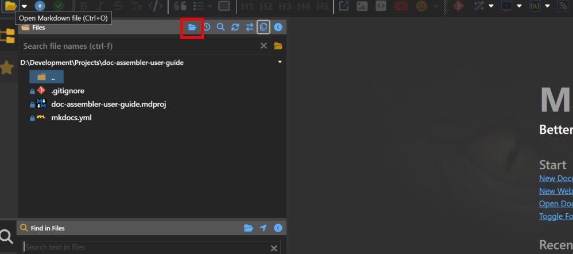573x254 pixels.
Task: Open the Favorites star sidebar tab
Action: coord(7,68)
